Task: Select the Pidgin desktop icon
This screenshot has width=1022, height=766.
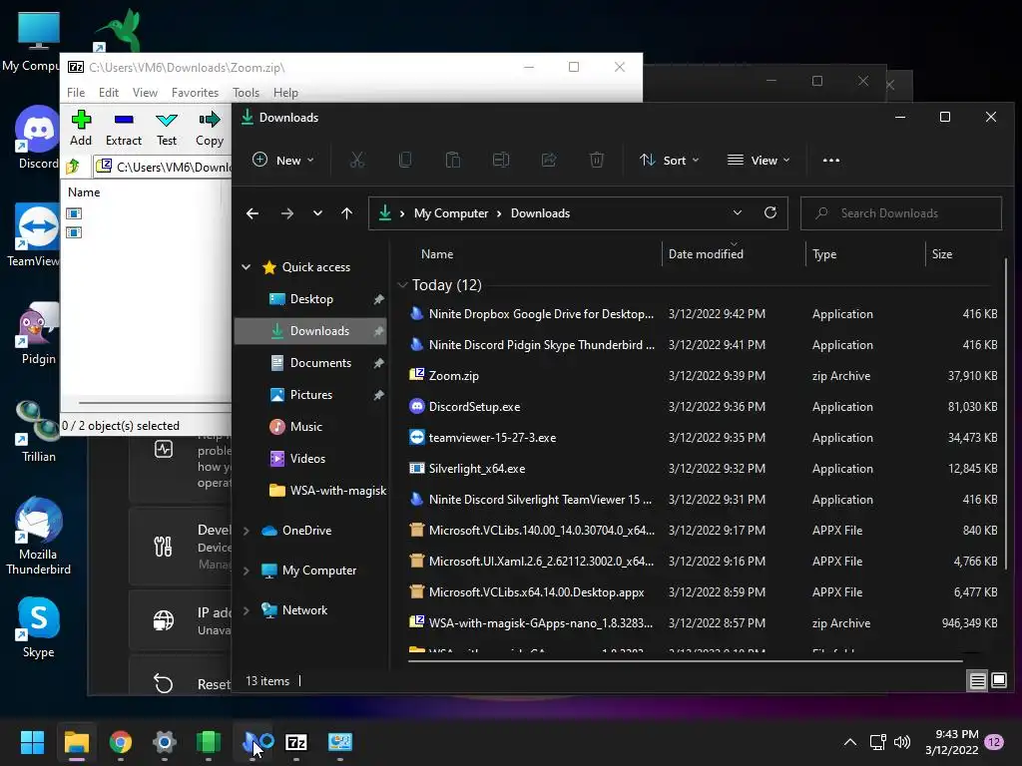Action: pos(39,333)
